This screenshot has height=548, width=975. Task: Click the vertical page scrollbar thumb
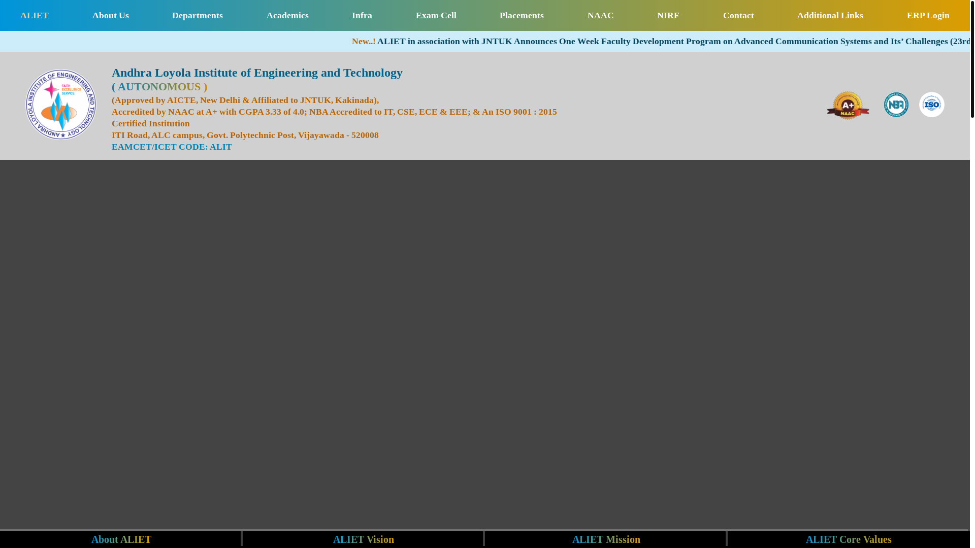tap(972, 59)
